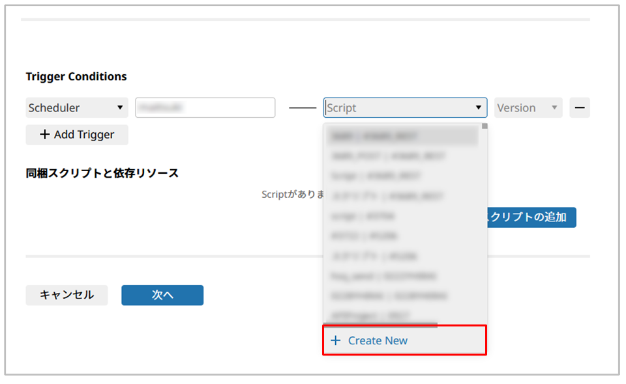The image size is (626, 384).
Task: Choose Create New at the bottom of list
Action: (x=404, y=340)
